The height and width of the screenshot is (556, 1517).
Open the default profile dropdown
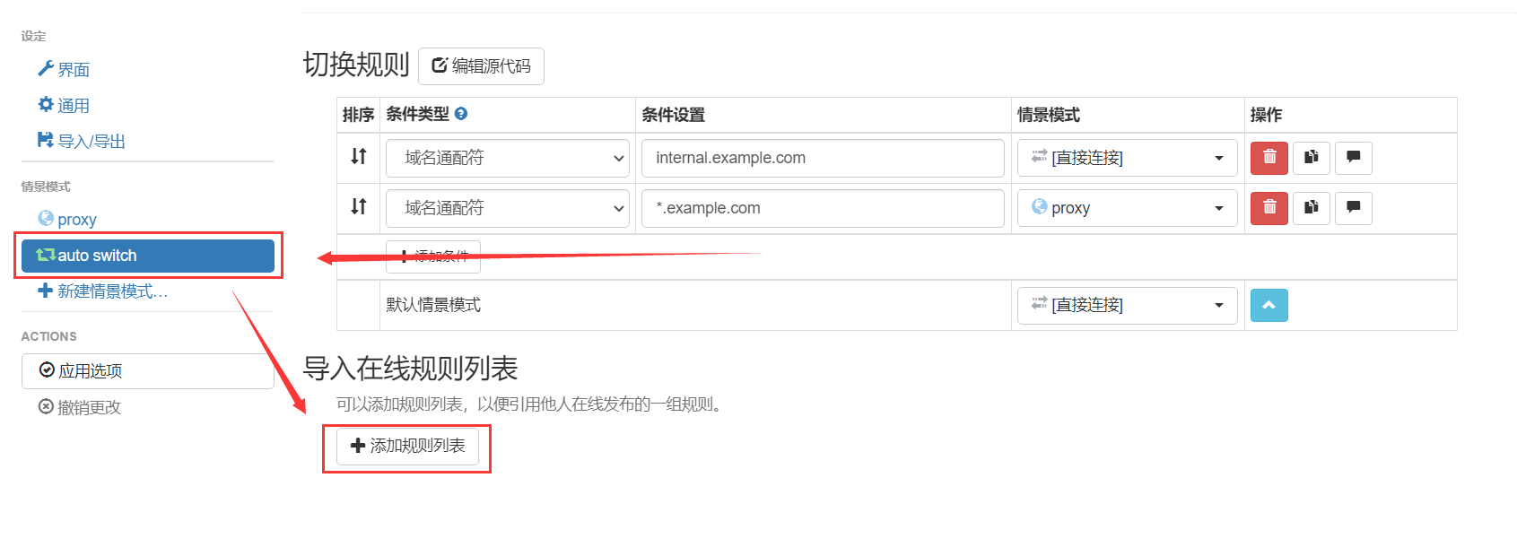click(x=1127, y=306)
